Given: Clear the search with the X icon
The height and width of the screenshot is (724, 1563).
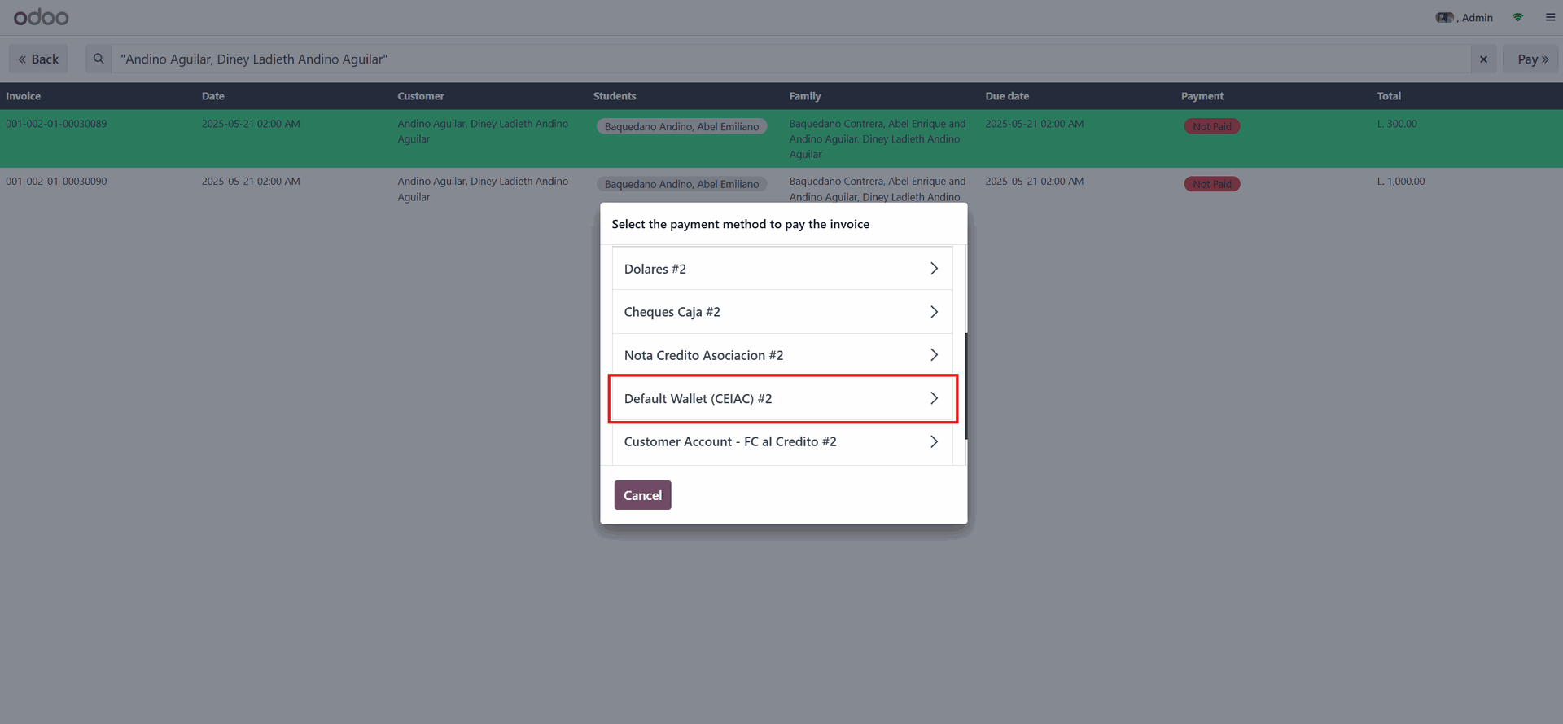Looking at the screenshot, I should 1483,59.
